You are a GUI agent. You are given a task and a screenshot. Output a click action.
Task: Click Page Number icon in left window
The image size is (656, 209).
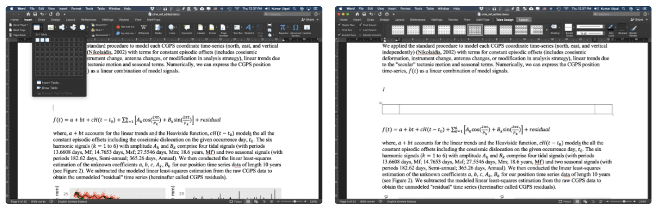(223, 27)
